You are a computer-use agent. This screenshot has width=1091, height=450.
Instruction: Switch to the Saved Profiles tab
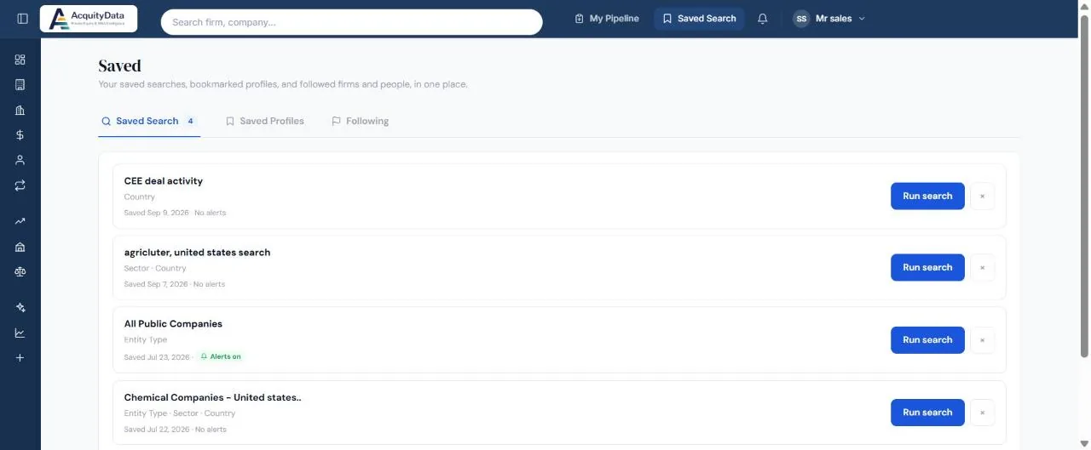264,121
